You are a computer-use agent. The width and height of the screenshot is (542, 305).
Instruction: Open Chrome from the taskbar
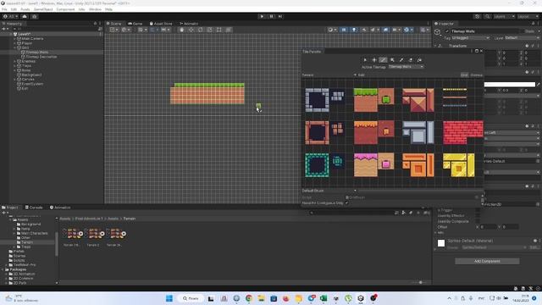[x=249, y=298]
